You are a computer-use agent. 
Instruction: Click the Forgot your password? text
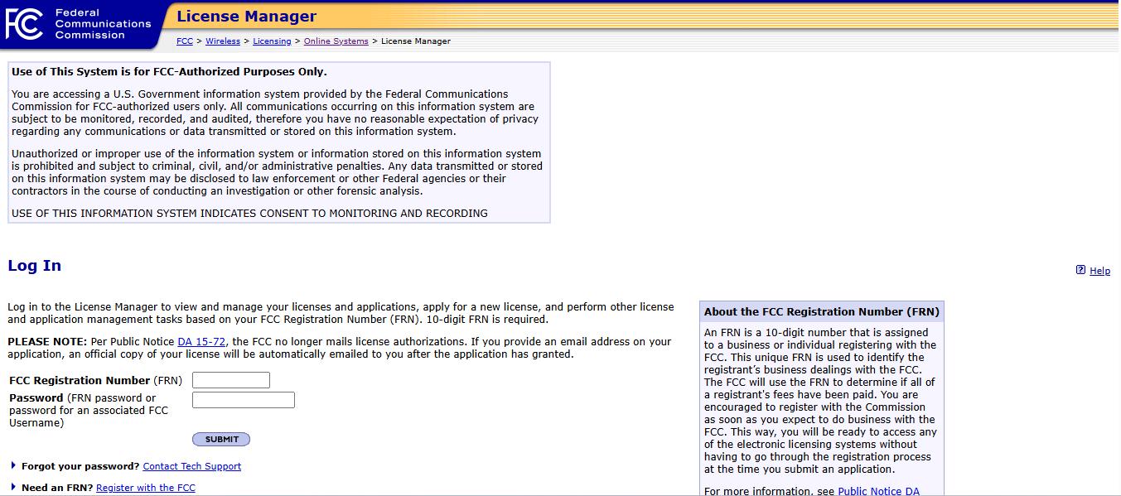click(80, 466)
